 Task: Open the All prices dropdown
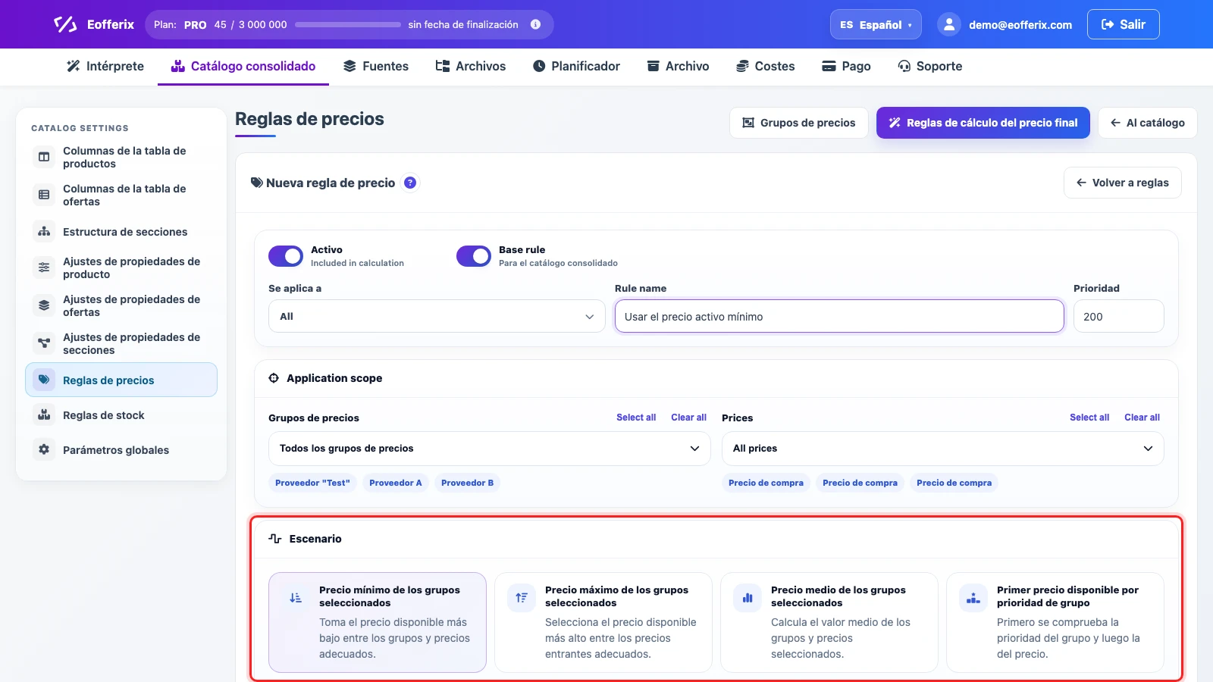pos(943,449)
